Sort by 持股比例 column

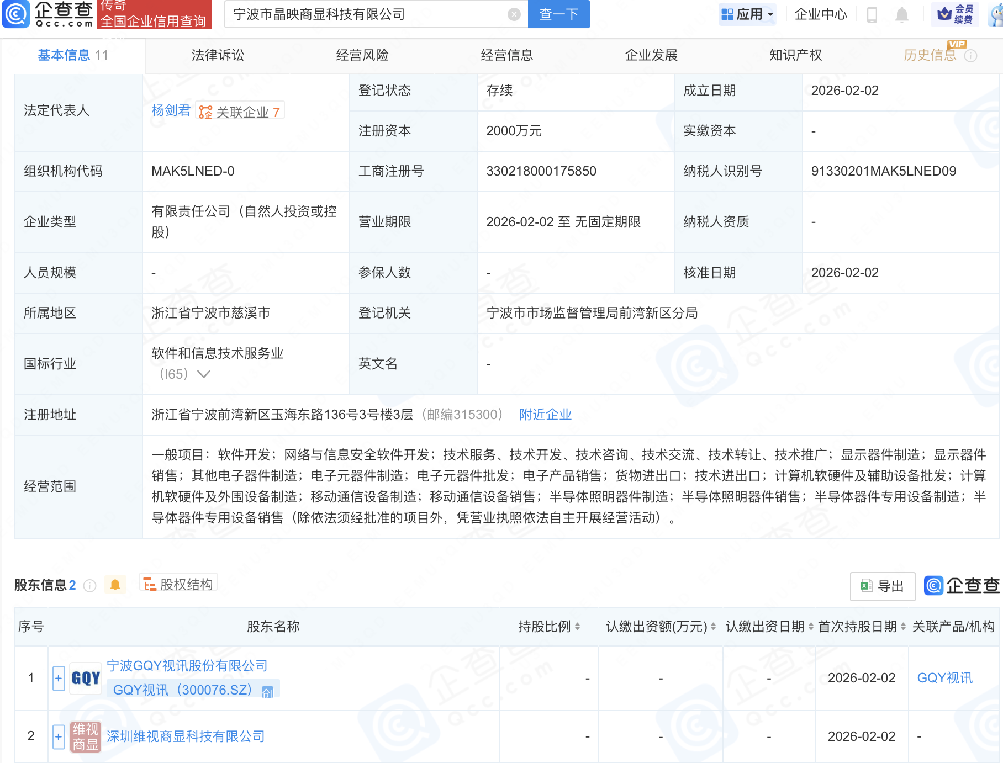[x=549, y=627]
